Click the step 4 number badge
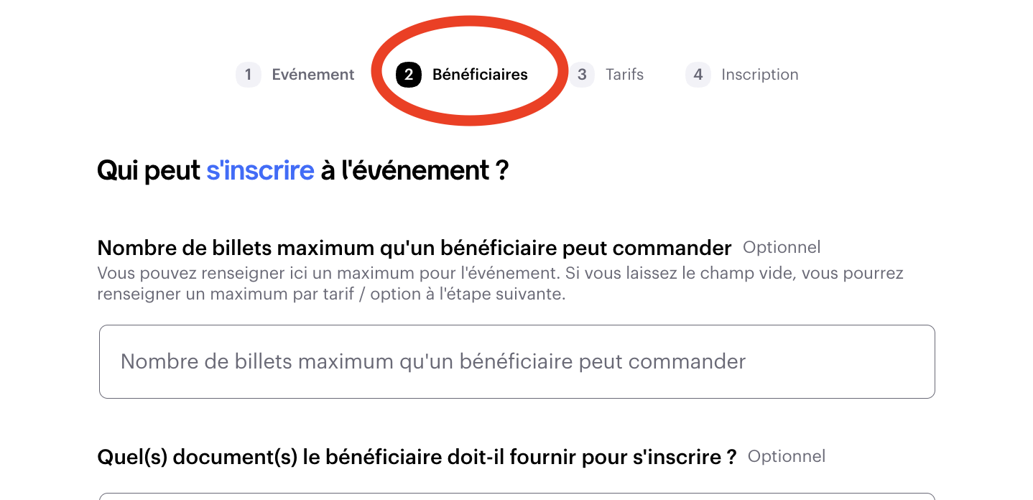 point(698,75)
